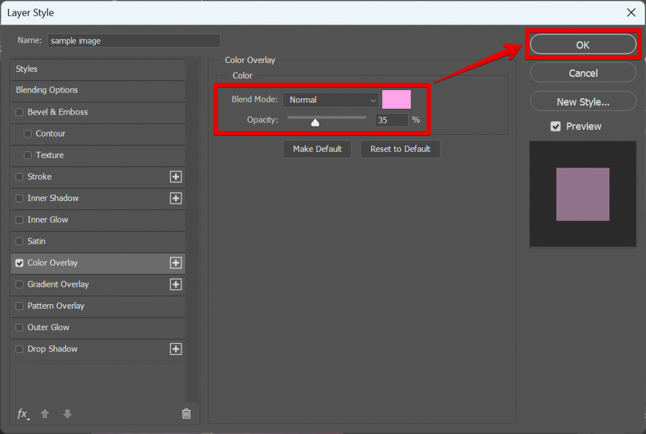Add another Drop Shadow via plus icon
Viewport: 646px width, 434px height.
point(175,349)
